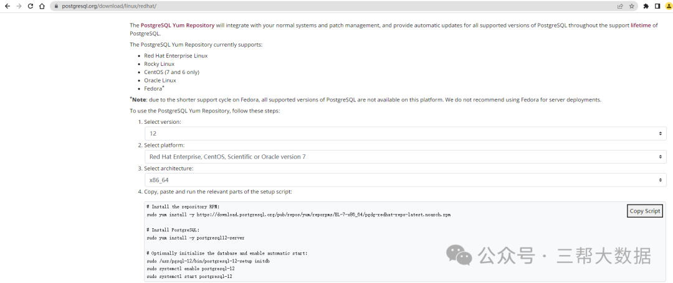Click the Fedora footnote asterisk
The height and width of the screenshot is (283, 673).
[x=163, y=87]
